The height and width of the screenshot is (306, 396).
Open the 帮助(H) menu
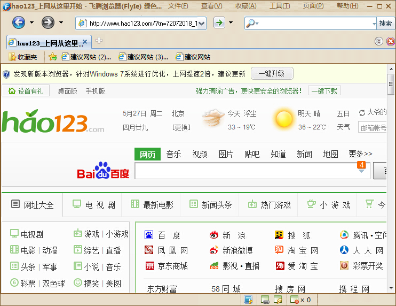coord(347,6)
